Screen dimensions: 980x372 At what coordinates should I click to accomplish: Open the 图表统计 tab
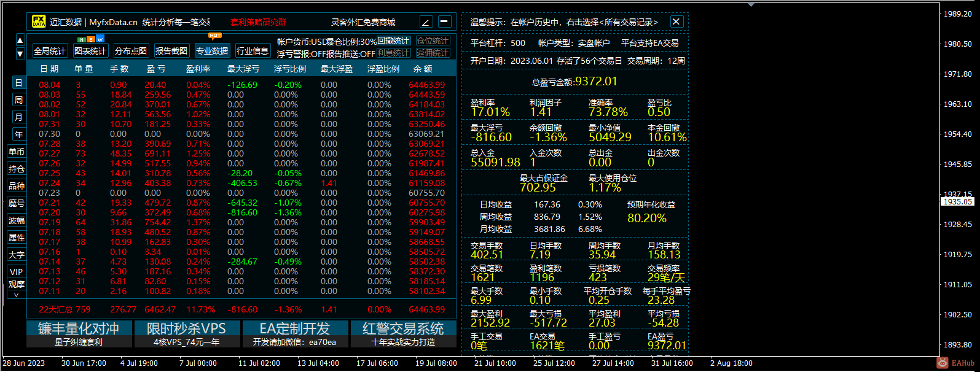point(90,51)
